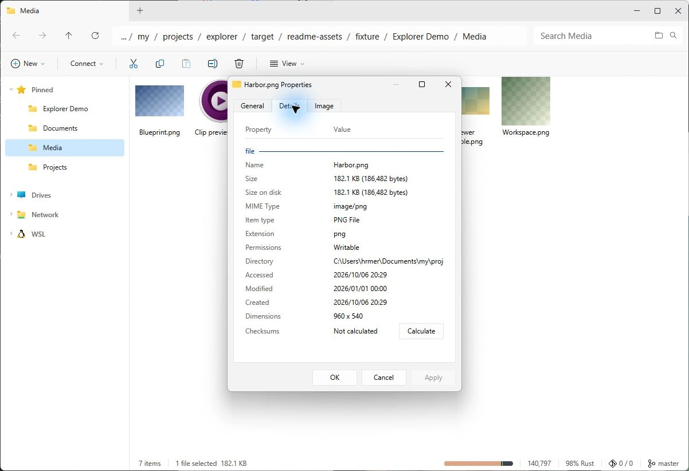
Task: Click the 'file' section header in Details
Action: tap(250, 151)
